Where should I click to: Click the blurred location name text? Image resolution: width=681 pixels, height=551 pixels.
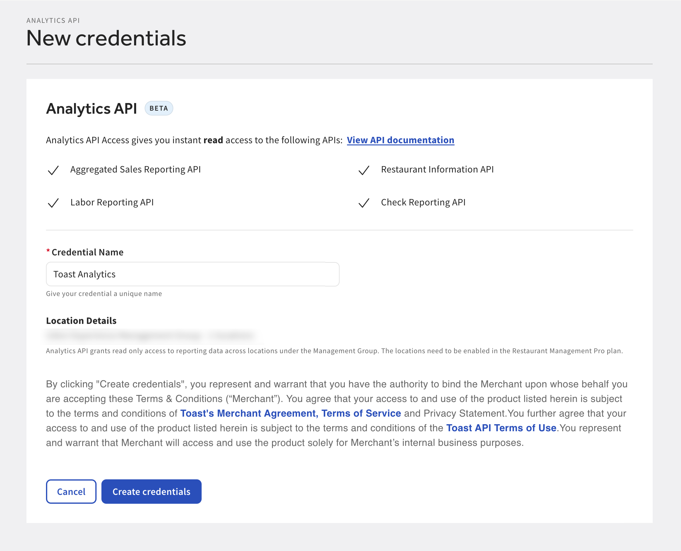[x=150, y=336]
